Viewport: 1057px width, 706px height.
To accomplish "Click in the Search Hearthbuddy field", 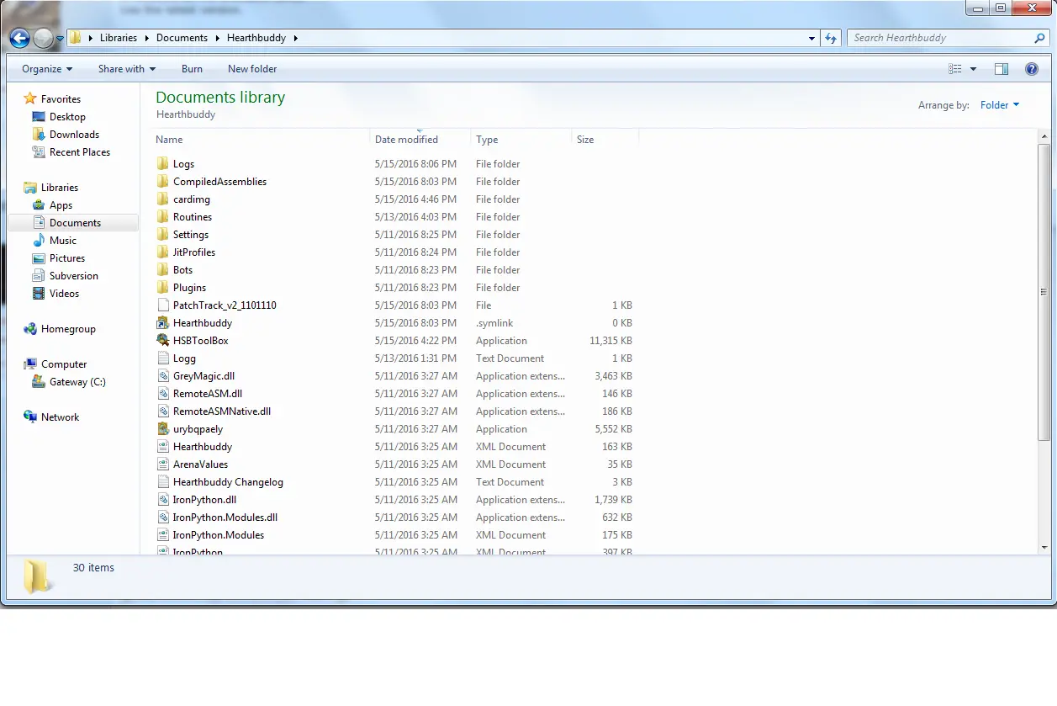I will click(x=942, y=38).
